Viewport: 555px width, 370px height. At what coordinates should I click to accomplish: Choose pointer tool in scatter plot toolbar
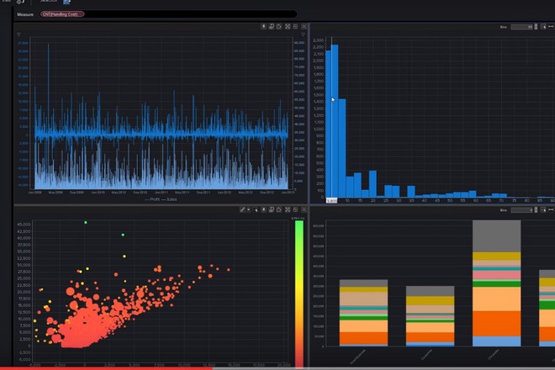click(x=255, y=209)
